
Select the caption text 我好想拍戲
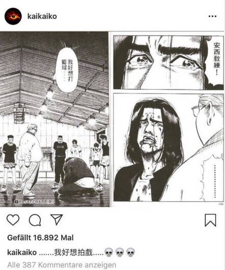tap(73, 253)
